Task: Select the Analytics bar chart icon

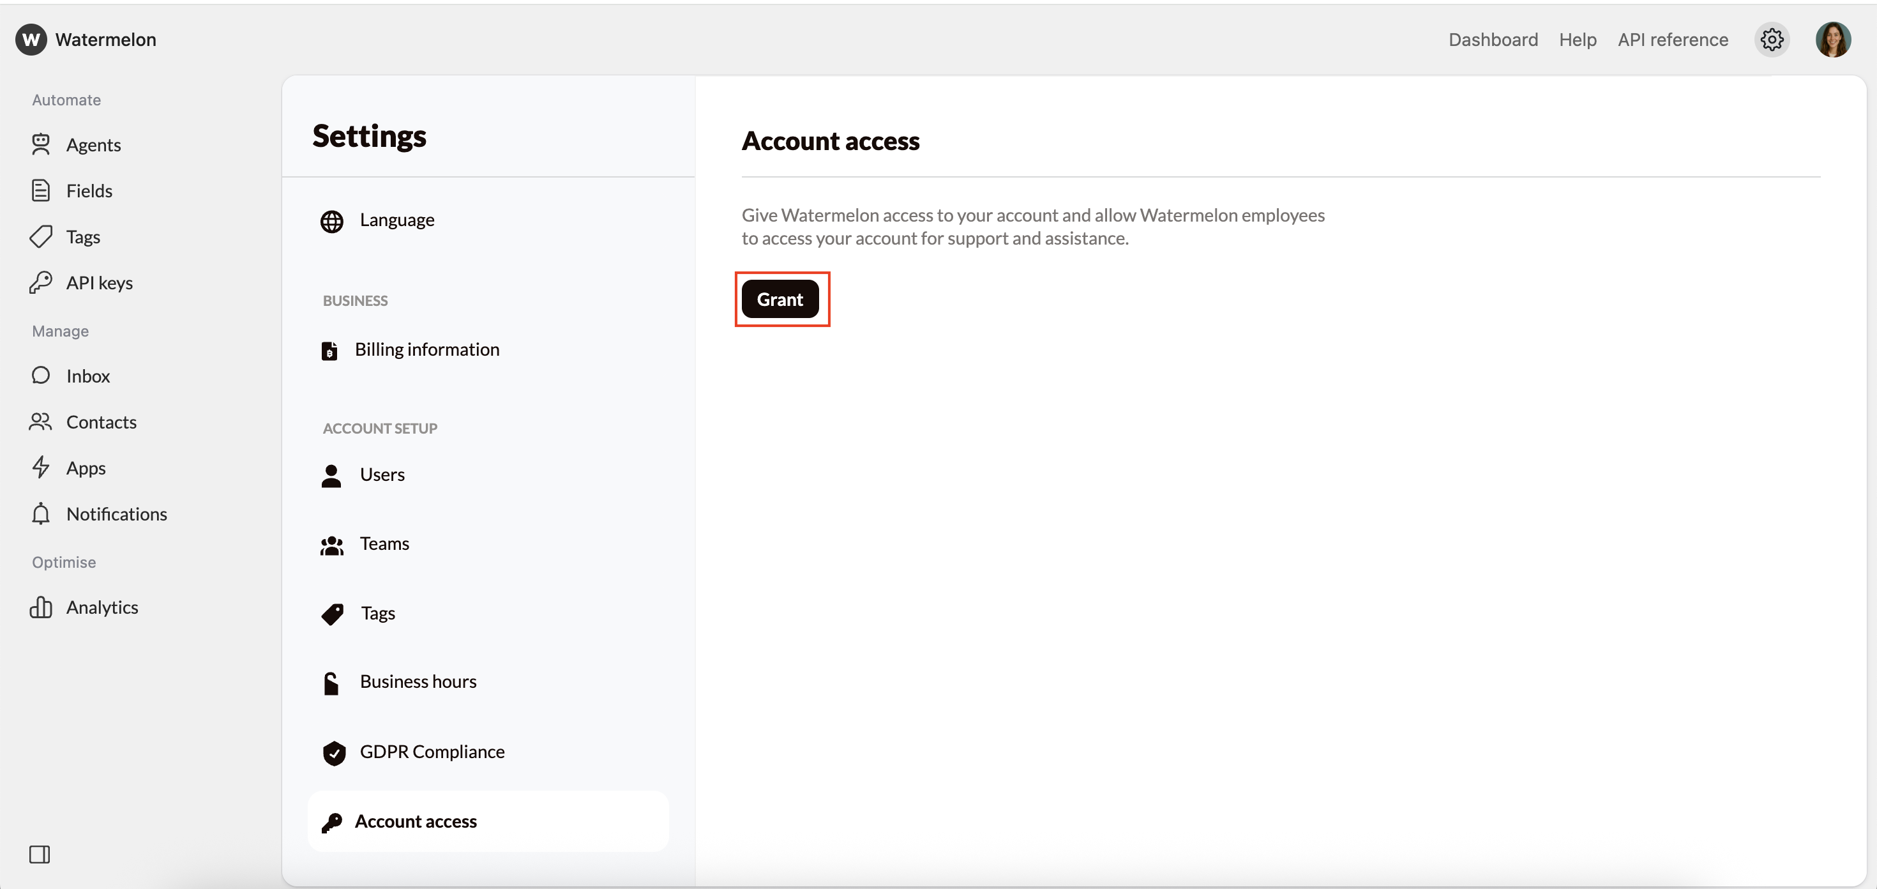Action: (41, 607)
